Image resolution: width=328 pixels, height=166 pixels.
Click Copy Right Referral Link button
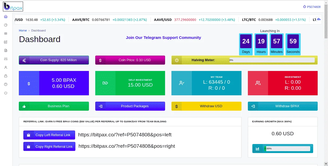pyautogui.click(x=49, y=146)
